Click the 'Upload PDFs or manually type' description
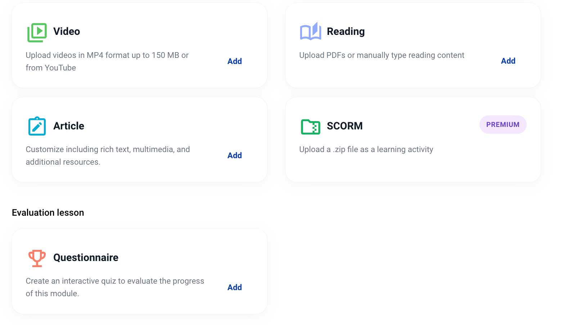This screenshot has height=325, width=563. 382,55
